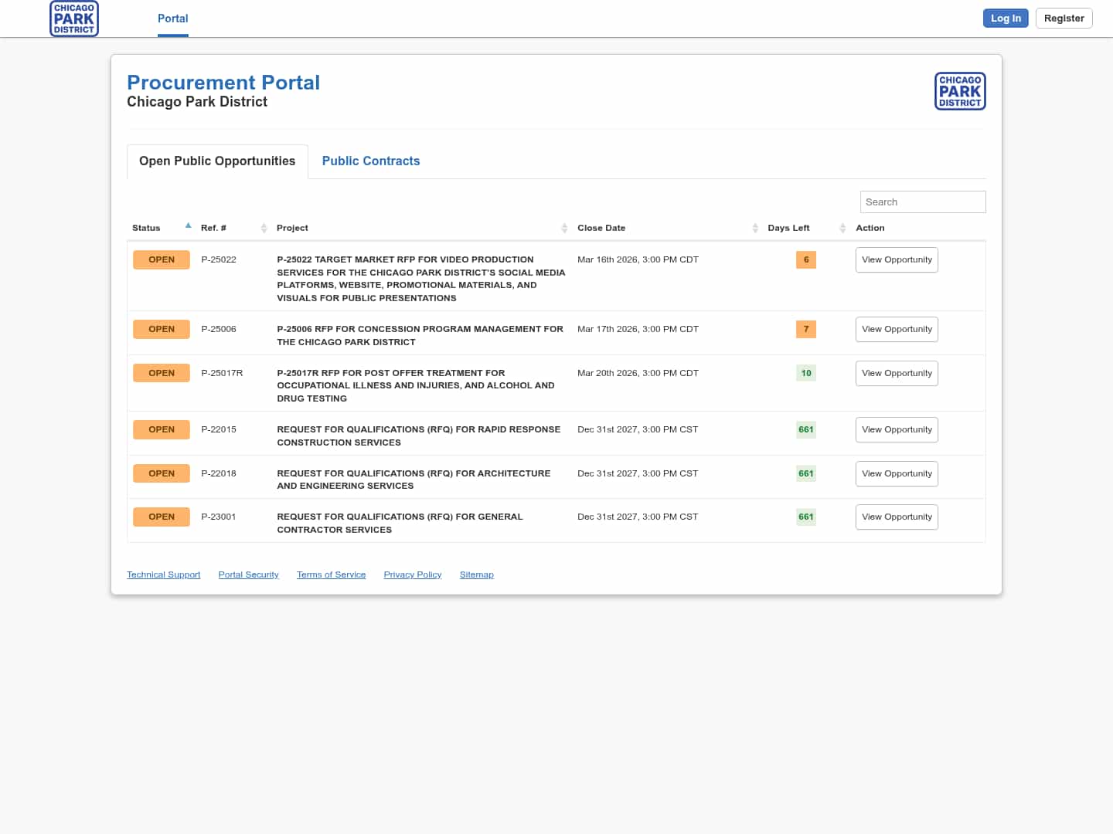Sort table by Ref. # column
Viewport: 1113px width, 834px height.
click(x=264, y=228)
